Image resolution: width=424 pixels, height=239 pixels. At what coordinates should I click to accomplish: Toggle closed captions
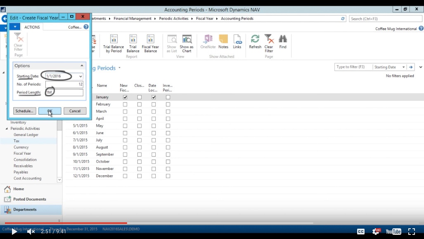pyautogui.click(x=361, y=232)
